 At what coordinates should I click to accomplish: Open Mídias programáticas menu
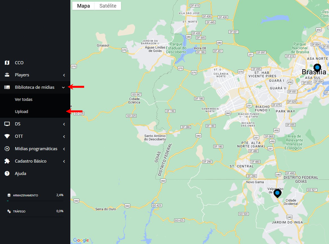pos(35,149)
